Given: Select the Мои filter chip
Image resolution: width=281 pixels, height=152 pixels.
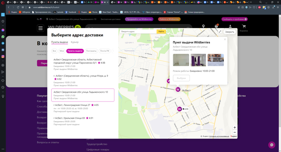Looking at the screenshot, I should tap(62, 51).
